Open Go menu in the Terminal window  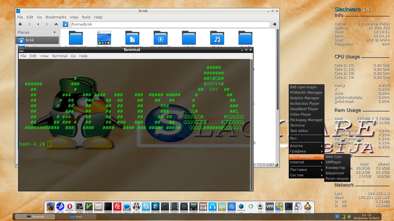click(x=73, y=56)
